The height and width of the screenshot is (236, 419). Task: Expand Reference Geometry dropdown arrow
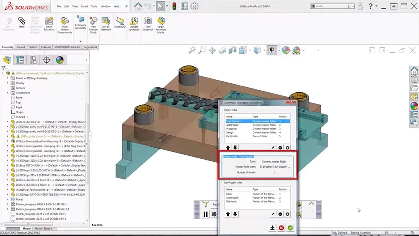click(x=80, y=41)
